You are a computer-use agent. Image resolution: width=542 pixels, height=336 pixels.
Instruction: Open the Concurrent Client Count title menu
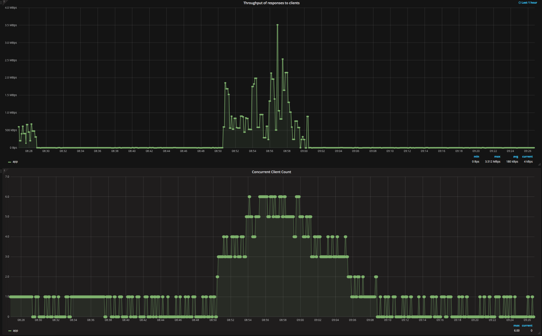click(271, 172)
